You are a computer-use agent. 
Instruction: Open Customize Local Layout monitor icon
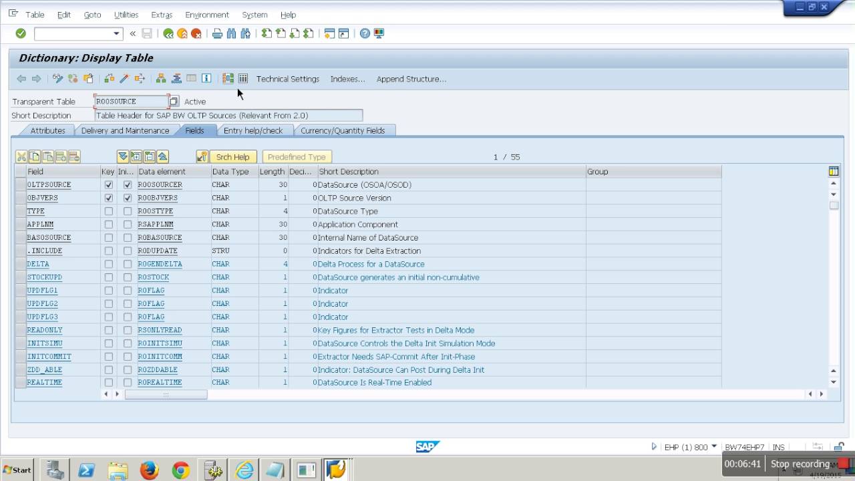[x=379, y=33]
